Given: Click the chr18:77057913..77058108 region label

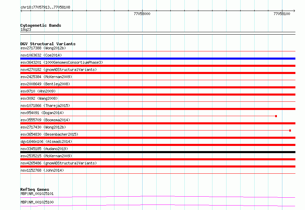Looking at the screenshot, I should pos(45,7).
